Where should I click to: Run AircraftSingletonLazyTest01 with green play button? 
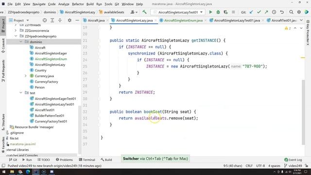(210, 12)
